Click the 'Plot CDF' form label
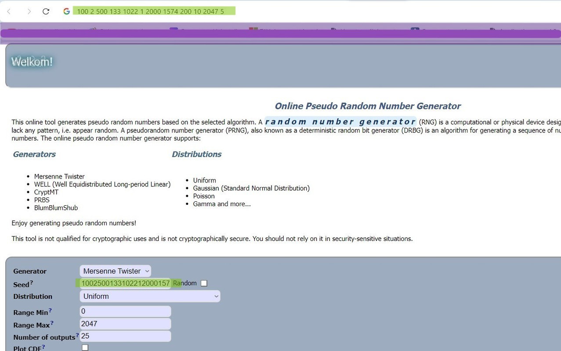 point(27,348)
